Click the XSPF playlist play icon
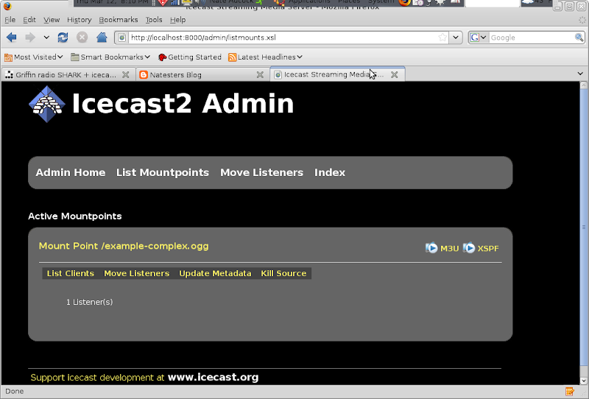 point(469,248)
